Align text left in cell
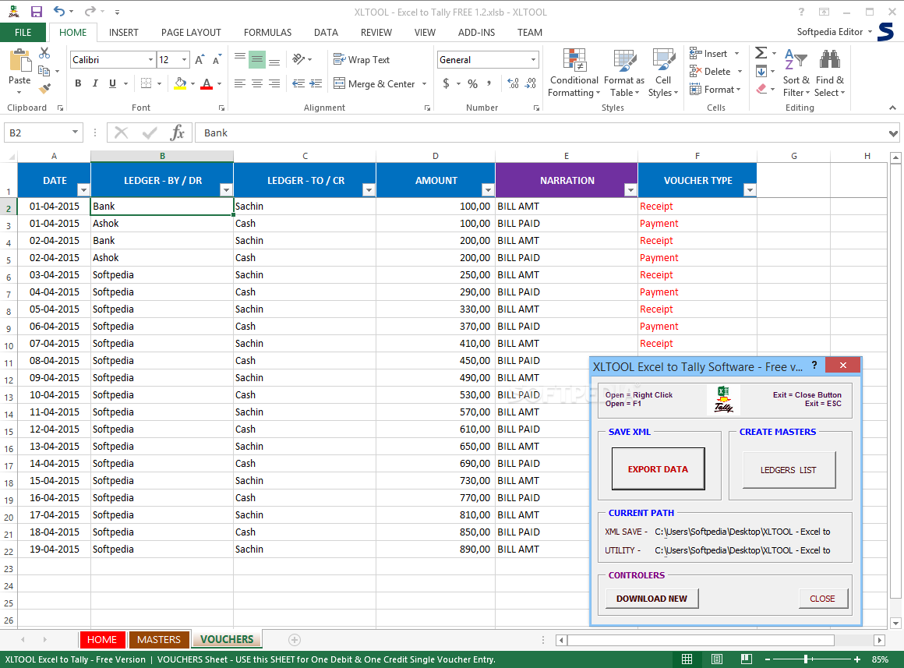904x668 pixels. tap(240, 83)
